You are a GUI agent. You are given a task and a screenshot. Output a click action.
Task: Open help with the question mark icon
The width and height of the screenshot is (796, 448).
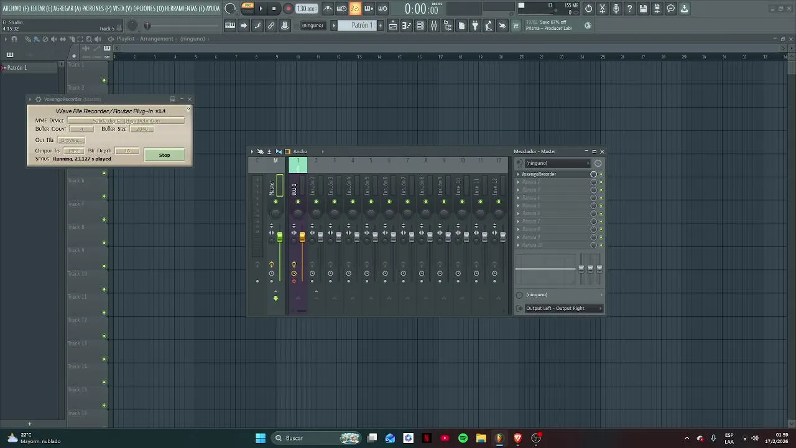(x=629, y=9)
